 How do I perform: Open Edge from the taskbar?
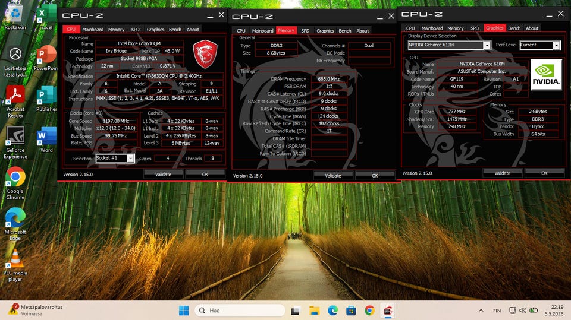pos(332,311)
